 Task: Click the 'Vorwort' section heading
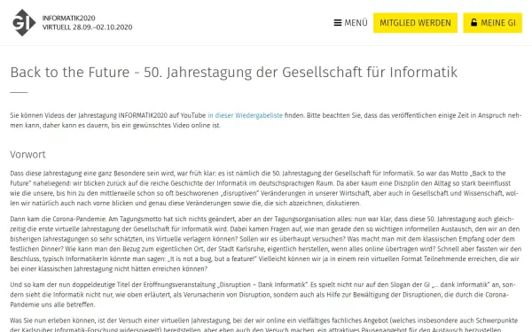click(27, 154)
